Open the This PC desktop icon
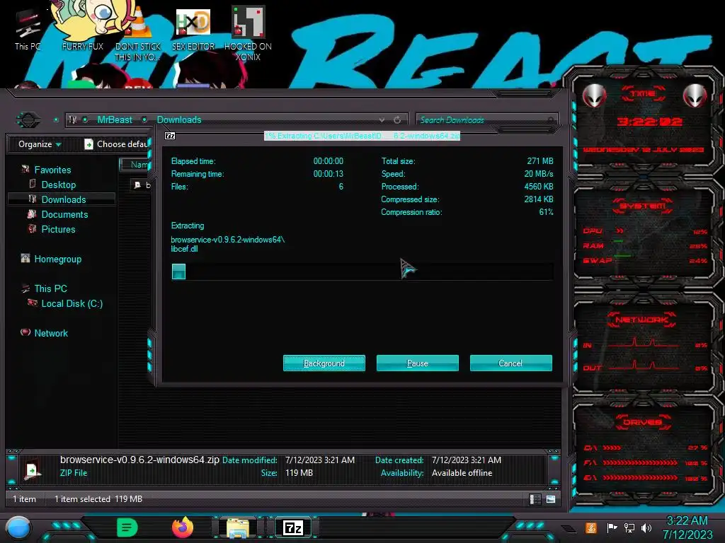725x543 pixels. [x=28, y=28]
